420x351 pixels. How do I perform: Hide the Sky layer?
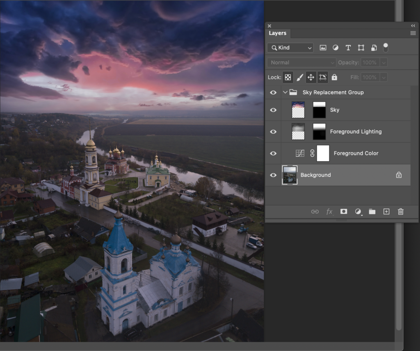coord(273,110)
